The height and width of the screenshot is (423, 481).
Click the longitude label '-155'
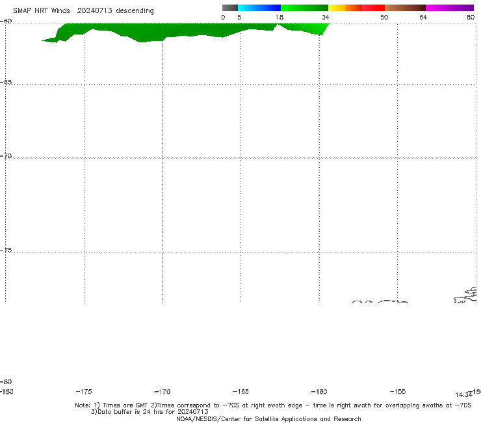398,391
